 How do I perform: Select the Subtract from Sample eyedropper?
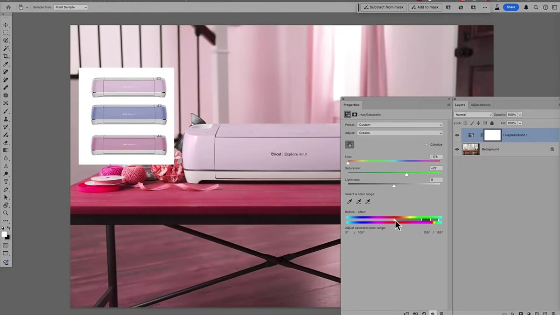point(368,202)
